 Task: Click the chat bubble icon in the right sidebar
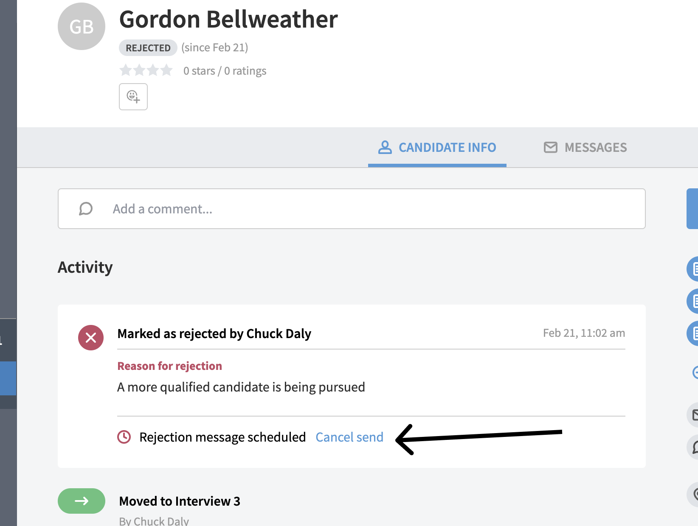(695, 447)
